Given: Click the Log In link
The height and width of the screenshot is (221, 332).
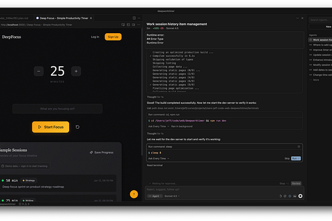Looking at the screenshot, I should tap(95, 37).
